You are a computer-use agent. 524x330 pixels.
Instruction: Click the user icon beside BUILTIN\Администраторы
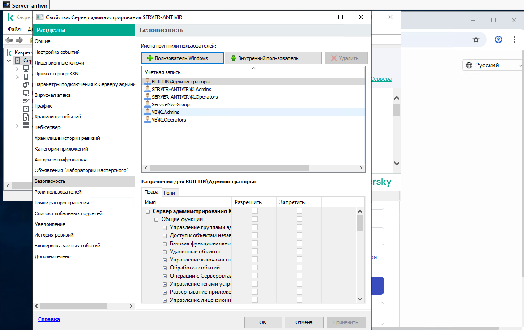147,82
